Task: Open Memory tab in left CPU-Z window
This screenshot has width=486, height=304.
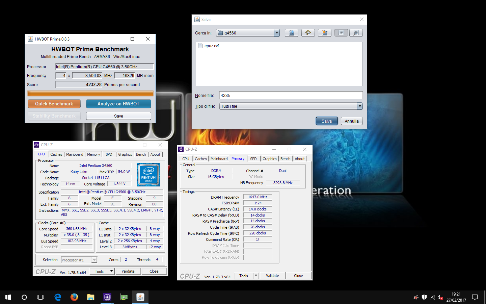Action: [93, 154]
